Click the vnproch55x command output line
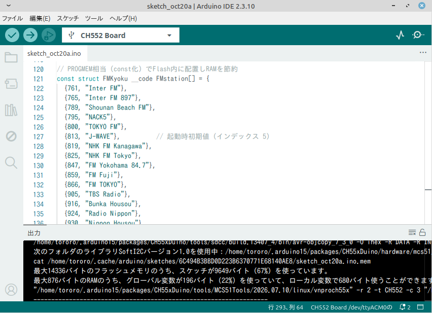The height and width of the screenshot is (313, 432). coord(232,290)
